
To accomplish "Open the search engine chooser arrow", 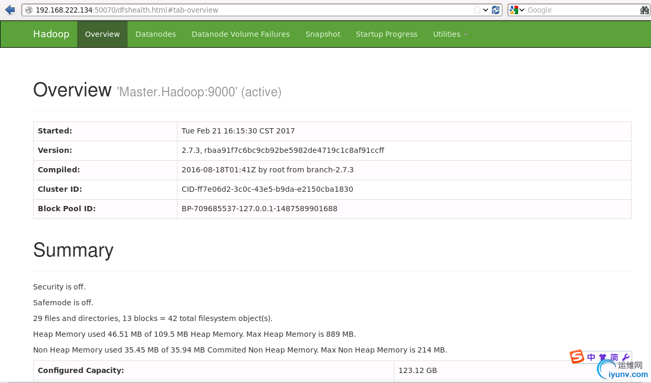I will [522, 10].
